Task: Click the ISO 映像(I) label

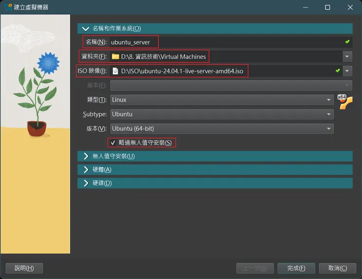Action: click(92, 71)
